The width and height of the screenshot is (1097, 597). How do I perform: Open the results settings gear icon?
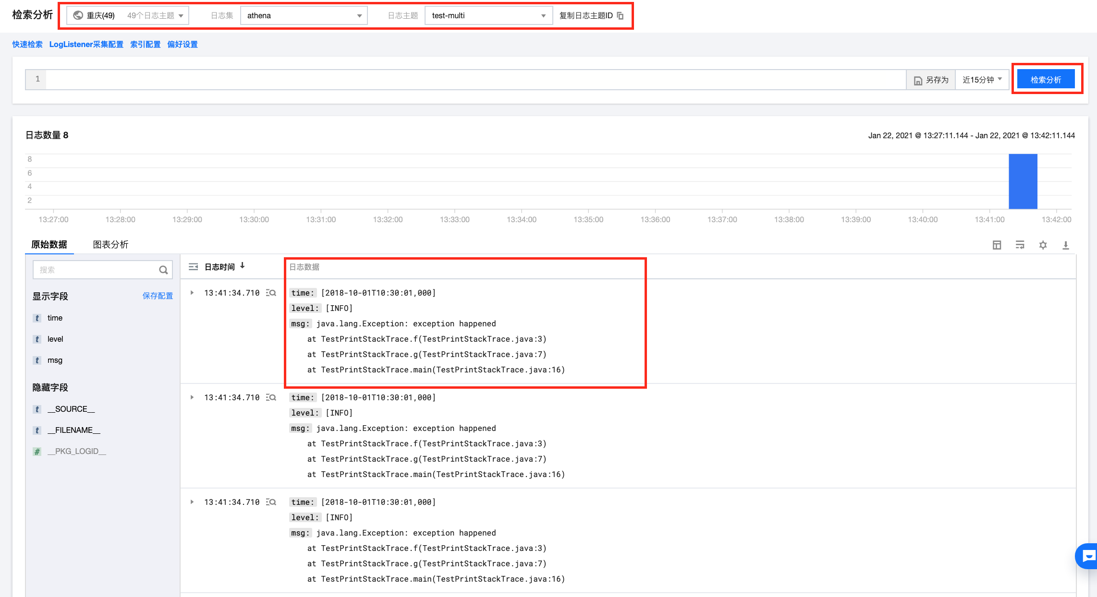point(1043,245)
